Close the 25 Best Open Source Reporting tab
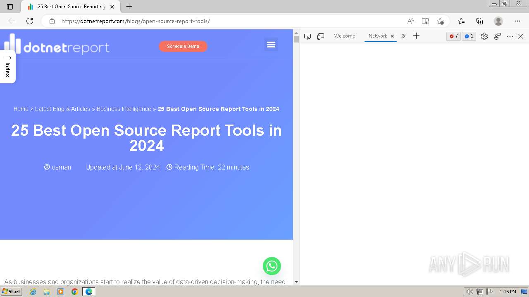Viewport: 529px width, 297px height. (x=112, y=7)
